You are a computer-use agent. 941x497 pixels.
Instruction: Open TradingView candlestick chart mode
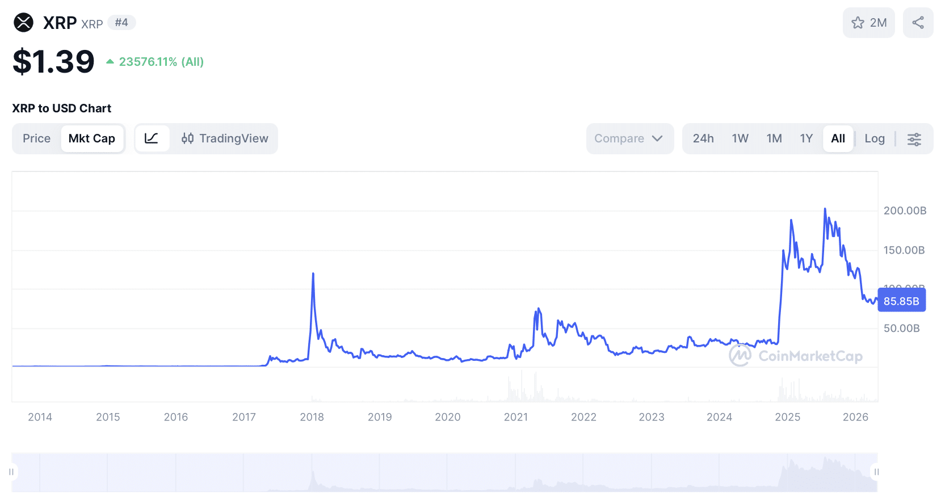[x=225, y=138]
